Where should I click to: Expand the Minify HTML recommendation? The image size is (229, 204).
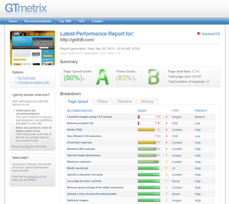click(75, 130)
